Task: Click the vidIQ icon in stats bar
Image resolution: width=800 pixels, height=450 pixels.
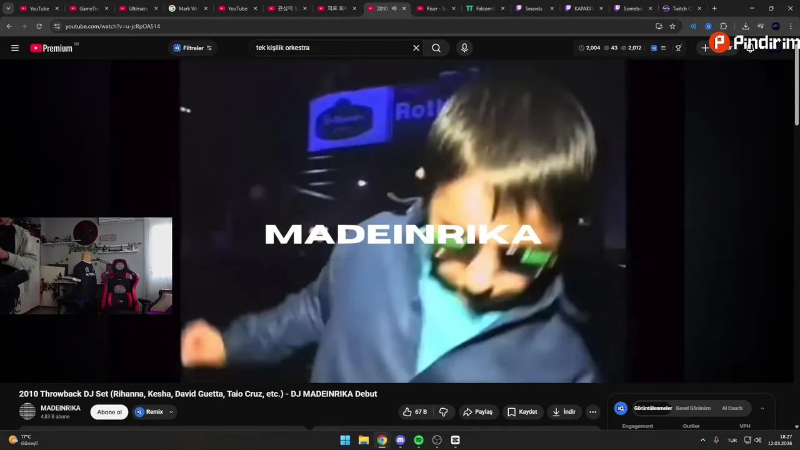Action: tap(654, 48)
